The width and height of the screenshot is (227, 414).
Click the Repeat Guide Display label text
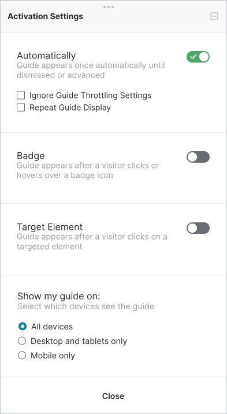coord(70,108)
